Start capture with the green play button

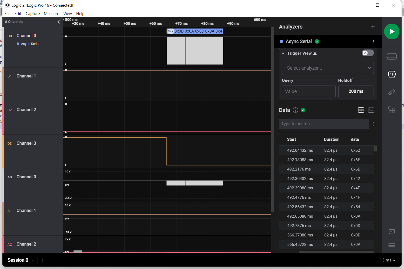pyautogui.click(x=392, y=31)
